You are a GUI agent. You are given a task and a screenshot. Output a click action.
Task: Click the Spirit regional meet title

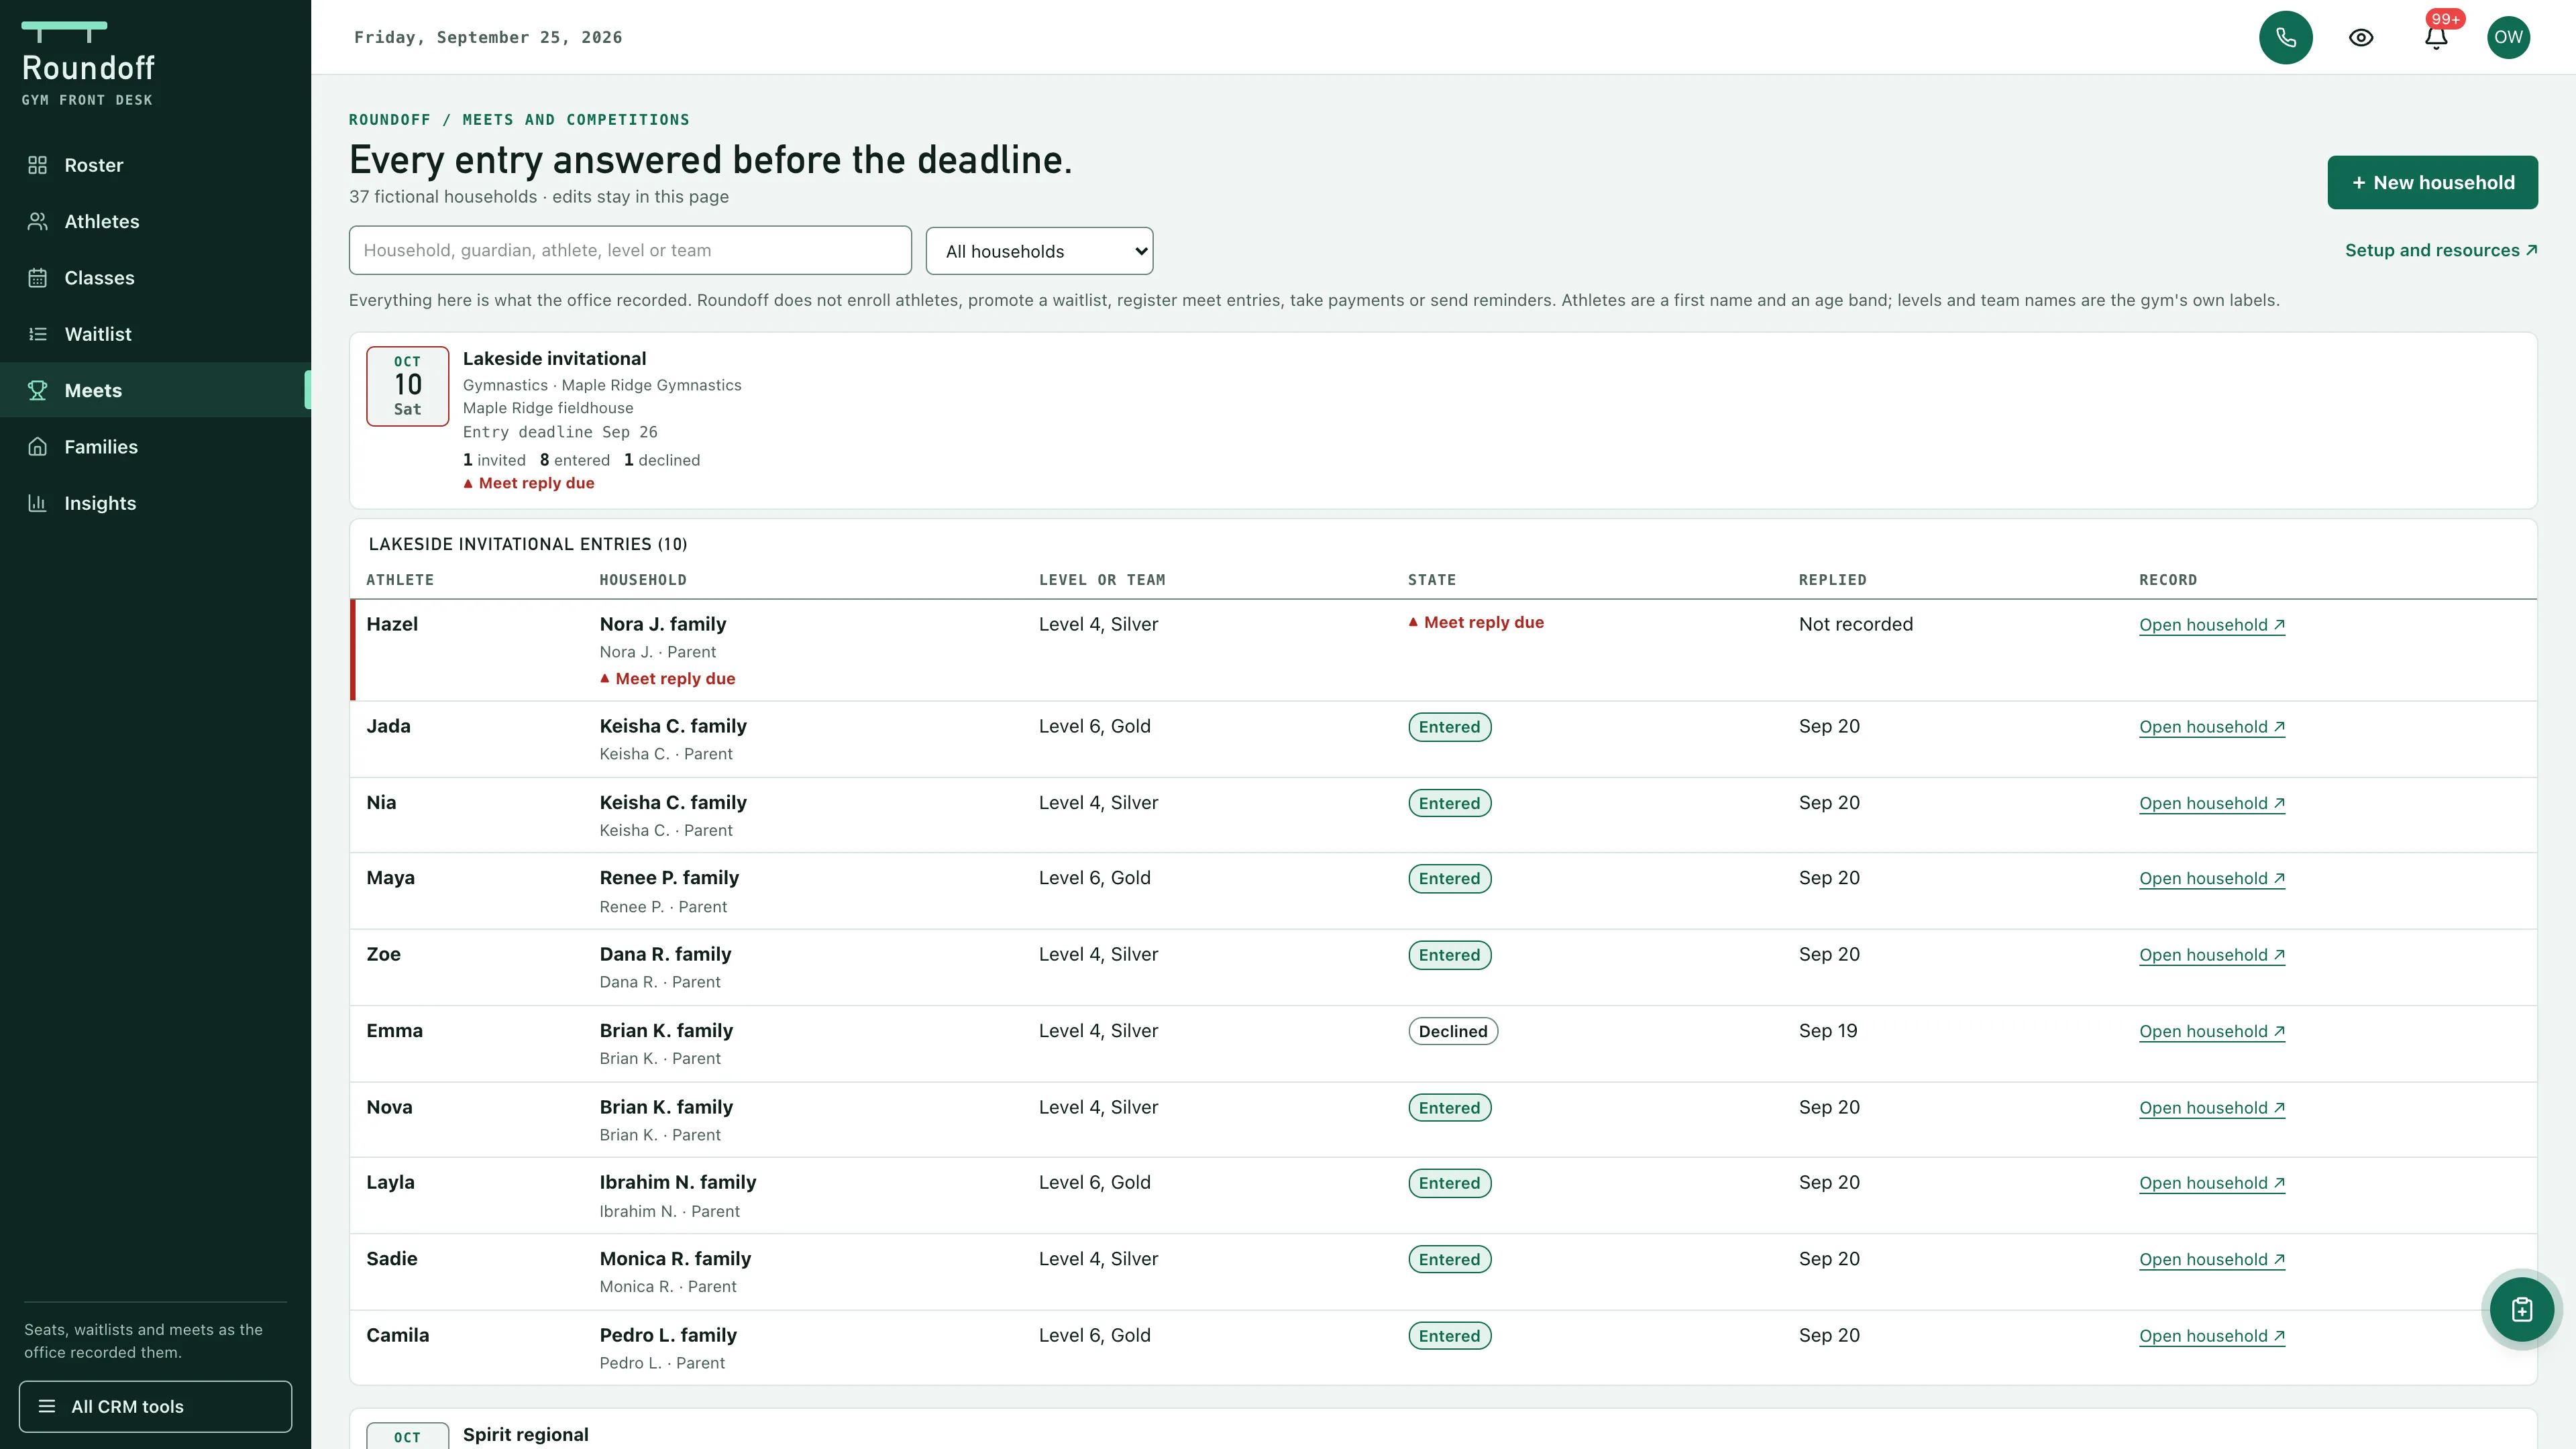coord(525,1434)
